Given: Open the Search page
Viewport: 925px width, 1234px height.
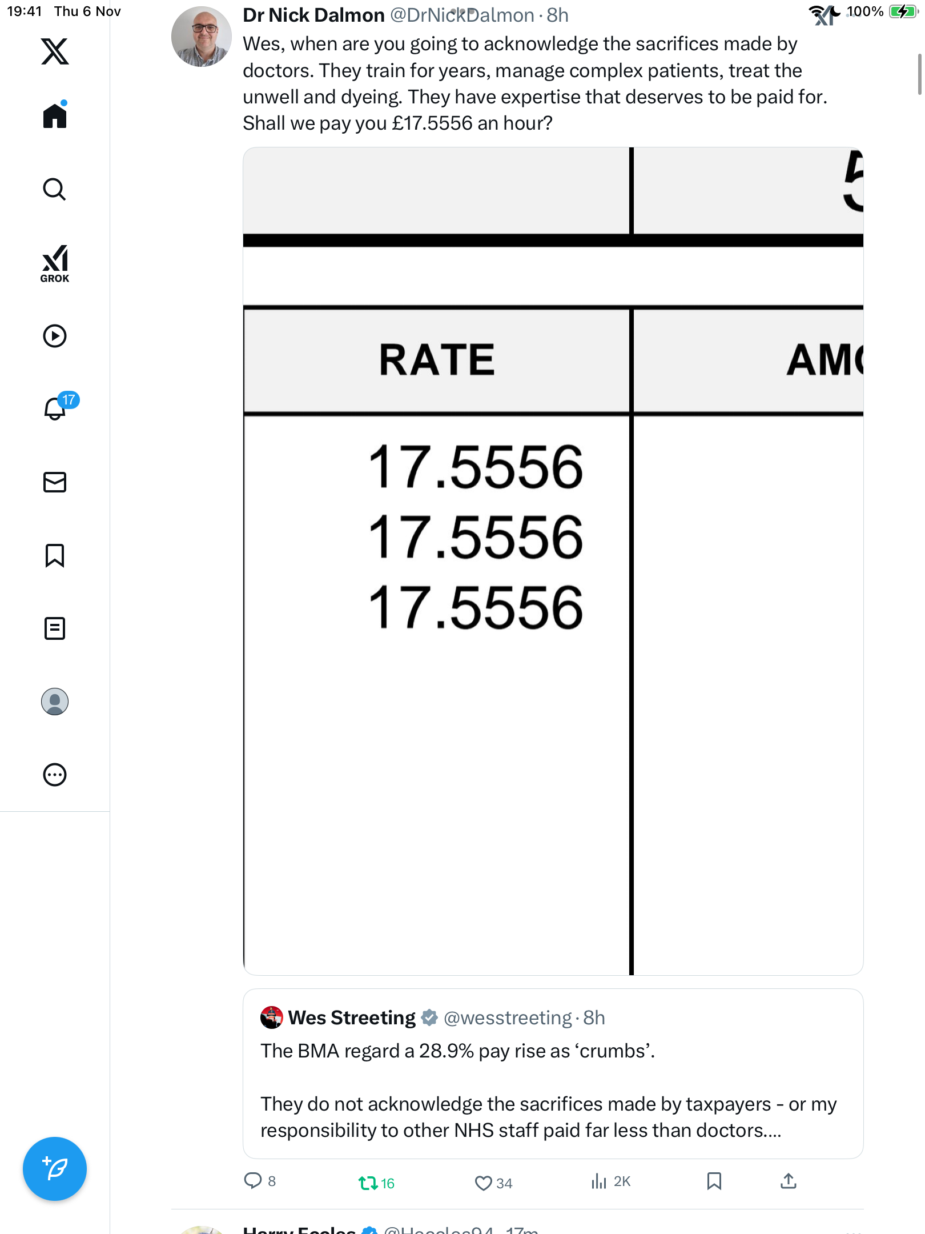Looking at the screenshot, I should [55, 189].
